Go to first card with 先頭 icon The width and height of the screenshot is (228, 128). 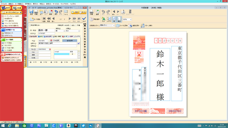click(x=44, y=19)
